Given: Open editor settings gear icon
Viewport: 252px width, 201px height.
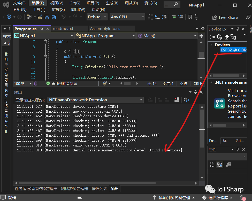Looking at the screenshot, I should pos(203,28).
